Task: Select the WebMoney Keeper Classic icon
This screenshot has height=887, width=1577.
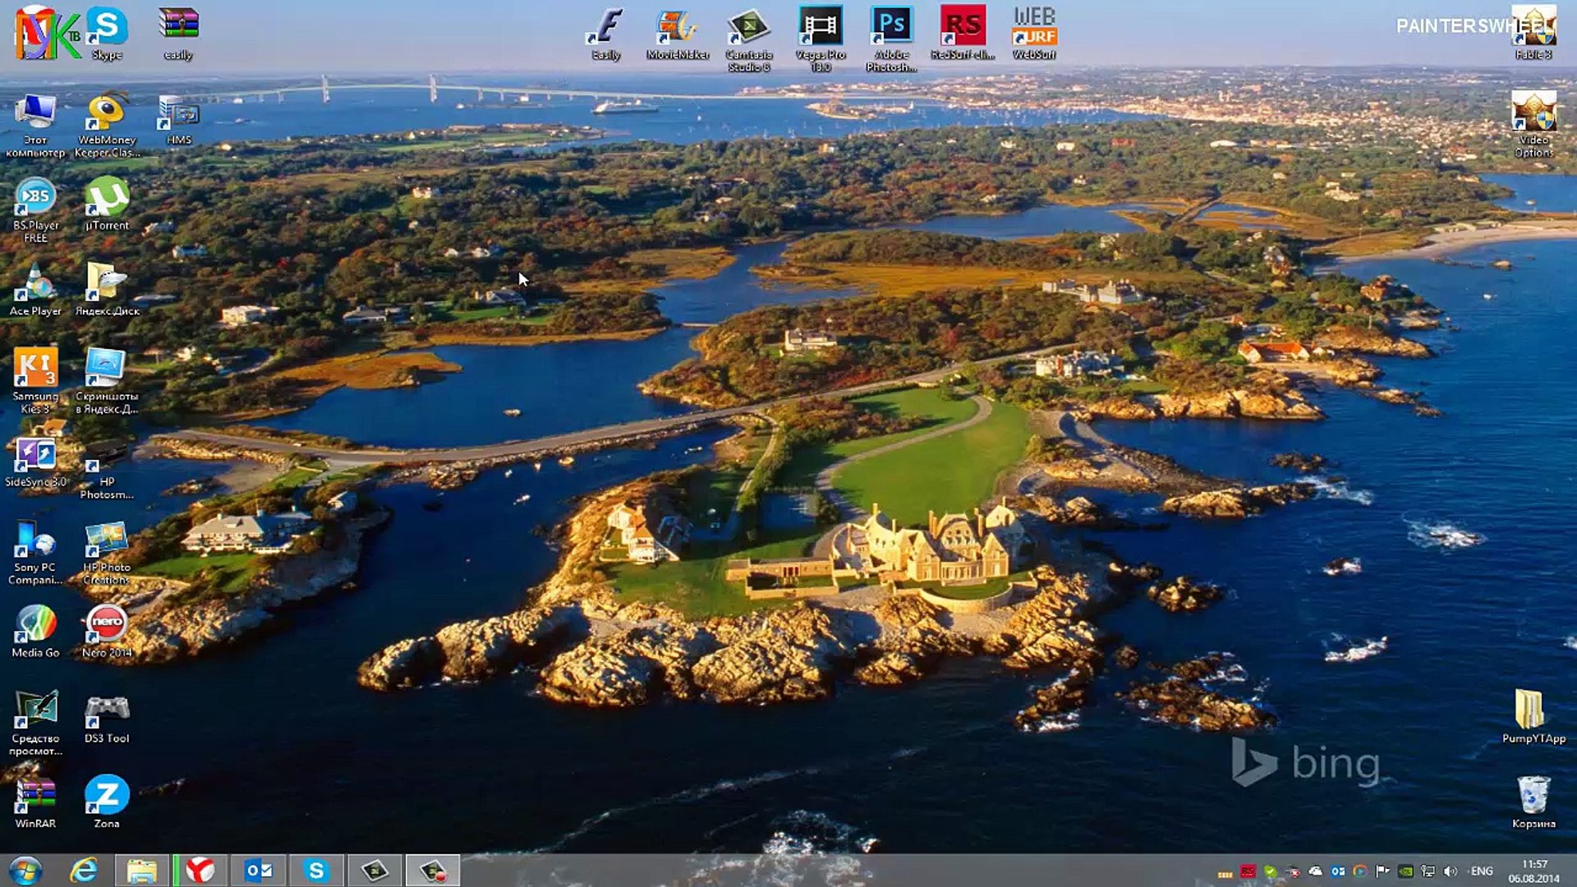Action: click(107, 124)
